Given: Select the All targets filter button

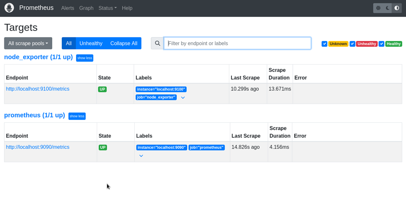Looking at the screenshot, I should [x=69, y=43].
